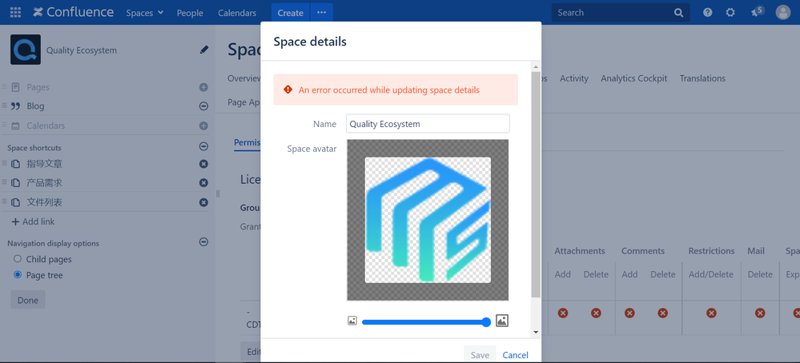This screenshot has height=363, width=800.
Task: Open the help question mark icon
Action: (708, 13)
